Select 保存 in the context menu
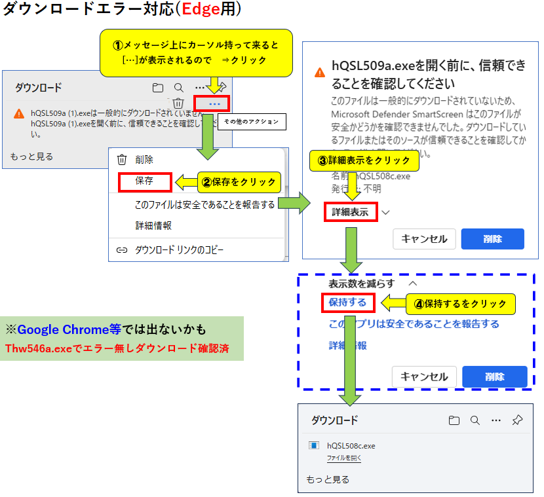The width and height of the screenshot is (544, 497). click(144, 181)
